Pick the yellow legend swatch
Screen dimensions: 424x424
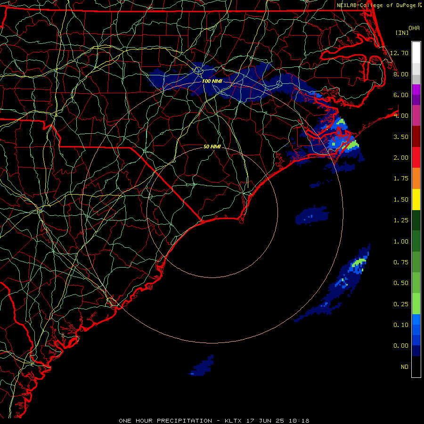pos(416,199)
